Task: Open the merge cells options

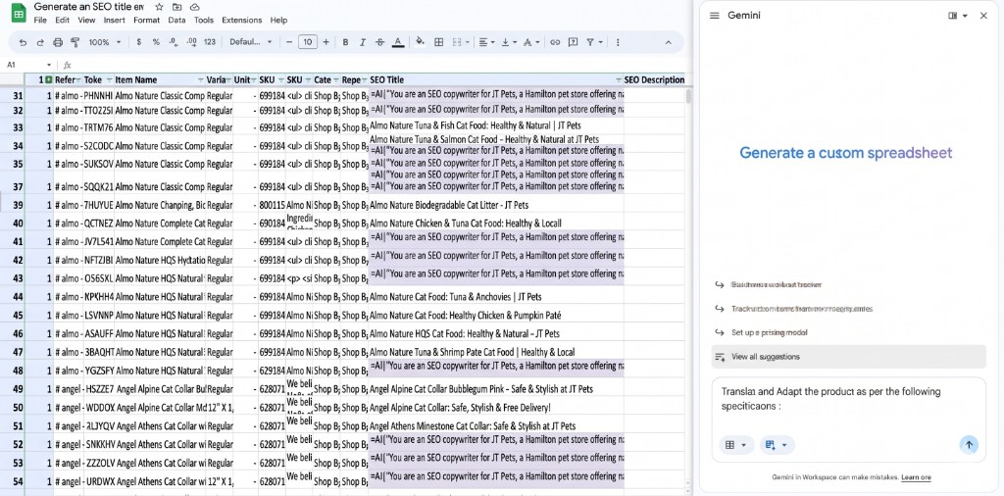Action: (x=461, y=42)
